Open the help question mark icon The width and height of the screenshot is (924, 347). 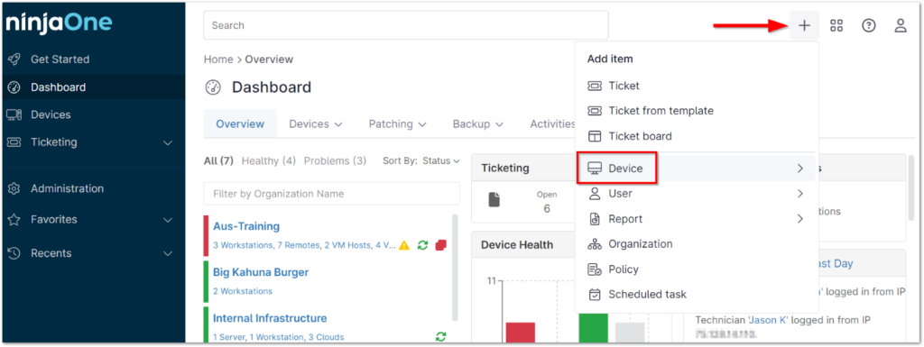click(x=869, y=25)
